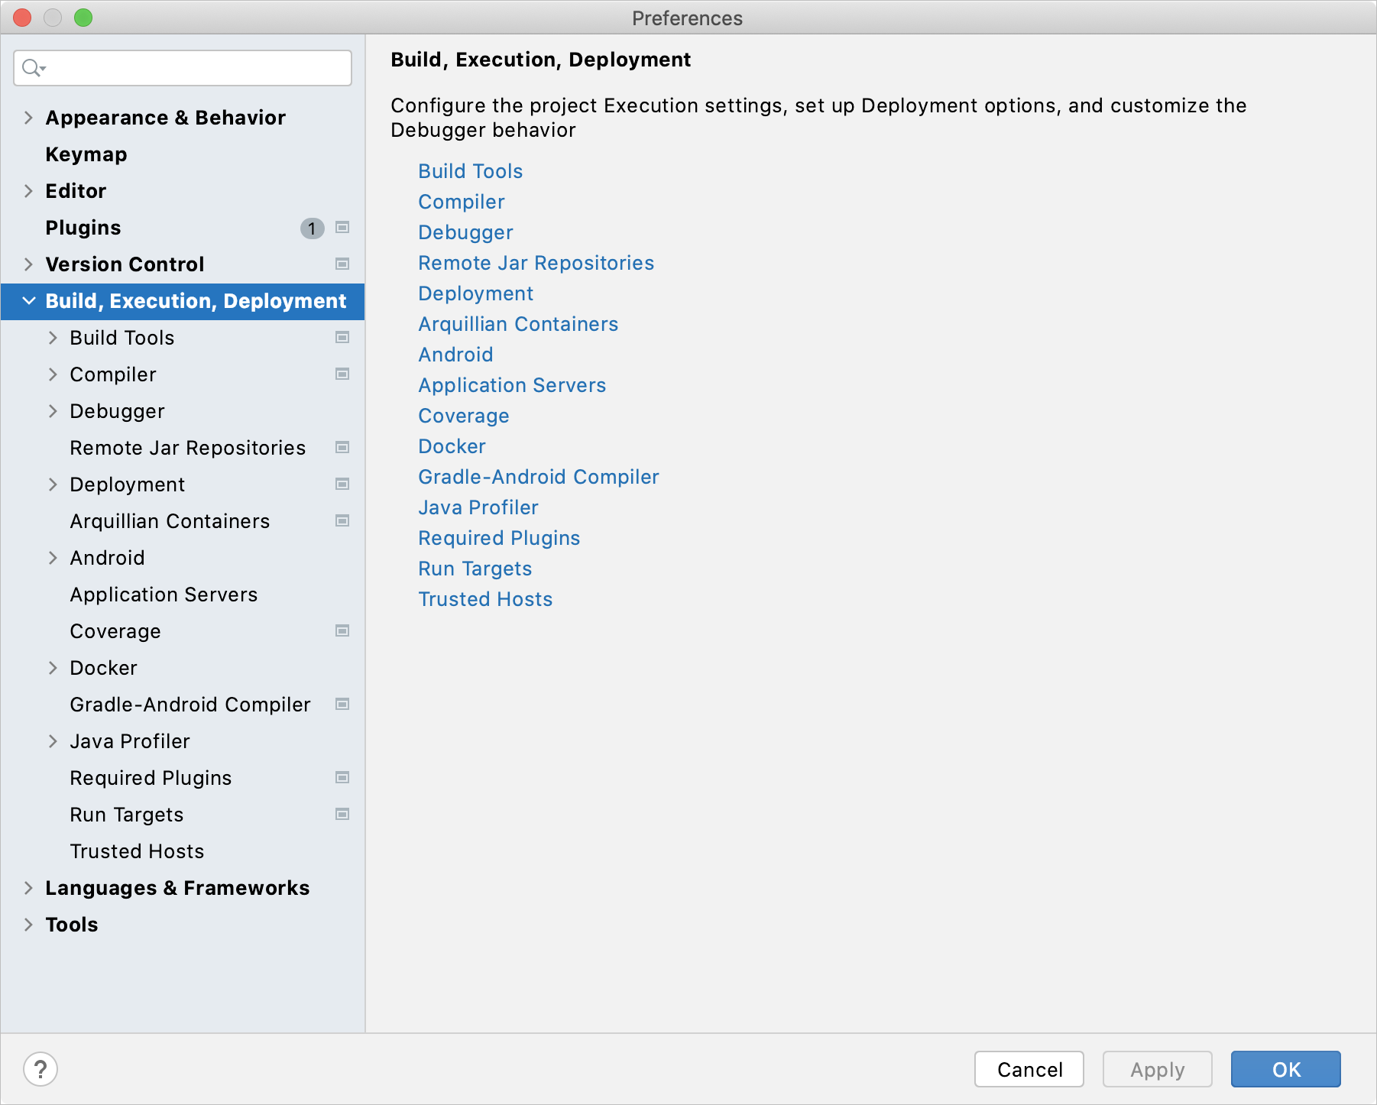Open Arquillian Containers link
Screen dimensions: 1377x1105
[518, 324]
